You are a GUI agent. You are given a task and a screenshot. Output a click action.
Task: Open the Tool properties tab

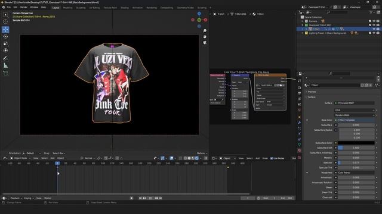click(x=300, y=81)
